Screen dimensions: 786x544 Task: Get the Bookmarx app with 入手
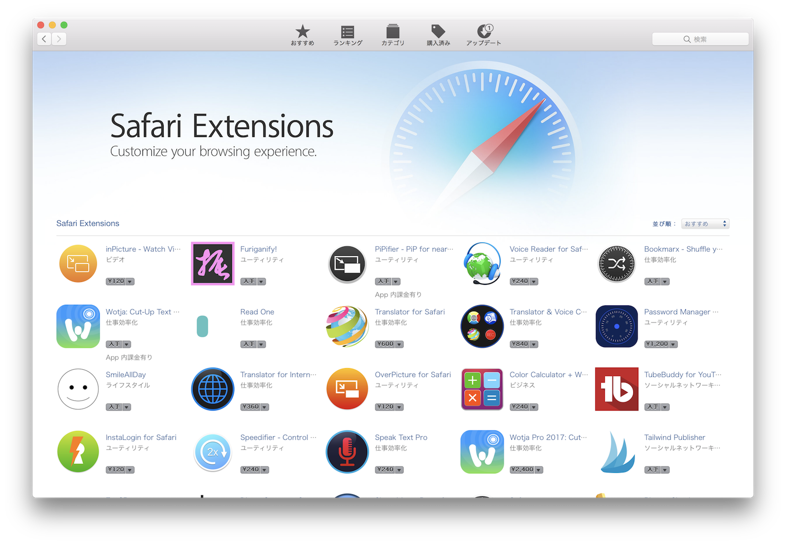652,281
